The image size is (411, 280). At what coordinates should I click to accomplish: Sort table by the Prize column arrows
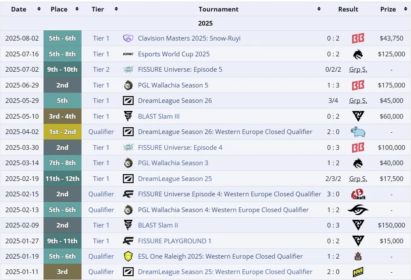406,9
